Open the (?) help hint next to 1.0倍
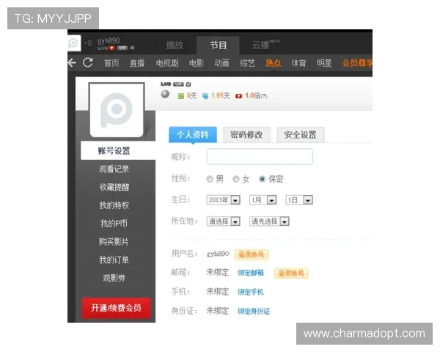This screenshot has height=352, width=440. [x=264, y=96]
